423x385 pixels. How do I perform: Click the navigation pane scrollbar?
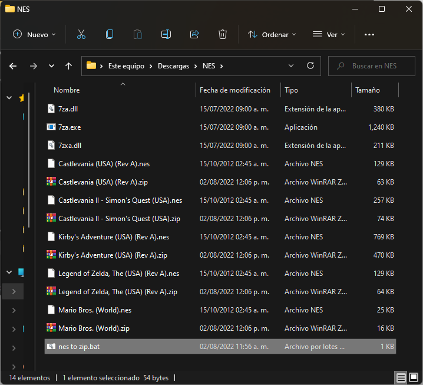click(29, 160)
